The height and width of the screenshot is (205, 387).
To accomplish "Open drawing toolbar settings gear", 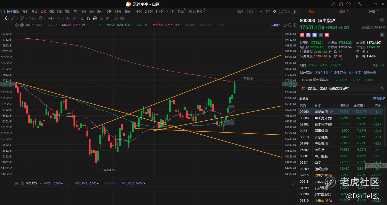I will tap(122, 18).
